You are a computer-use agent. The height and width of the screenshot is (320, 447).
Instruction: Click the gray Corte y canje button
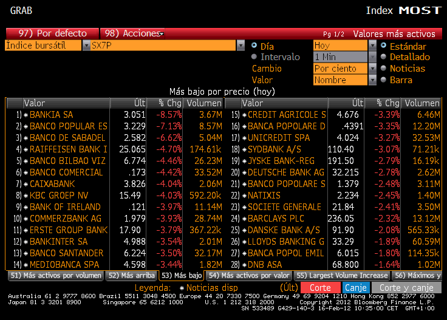click(406, 288)
